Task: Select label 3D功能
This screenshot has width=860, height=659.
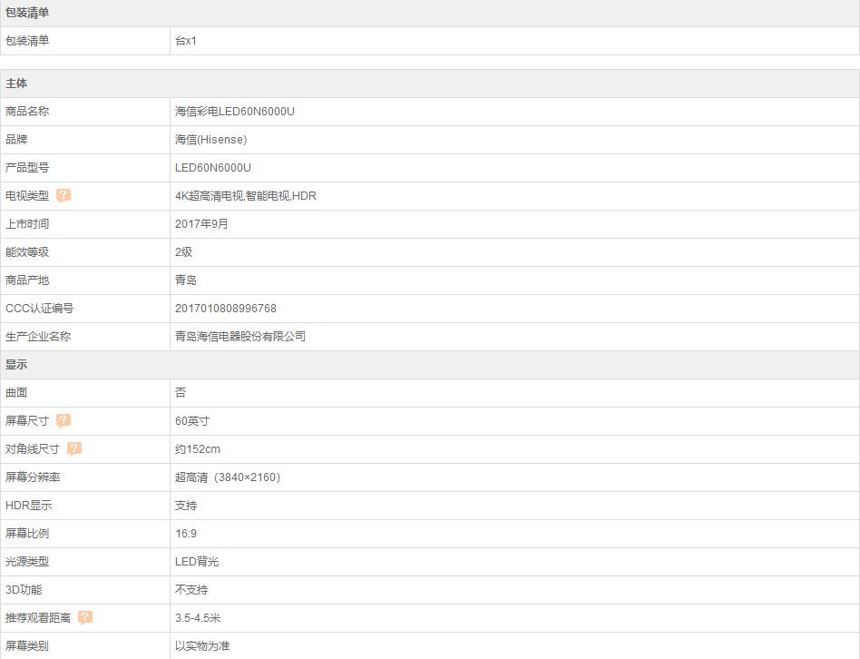Action: [24, 589]
